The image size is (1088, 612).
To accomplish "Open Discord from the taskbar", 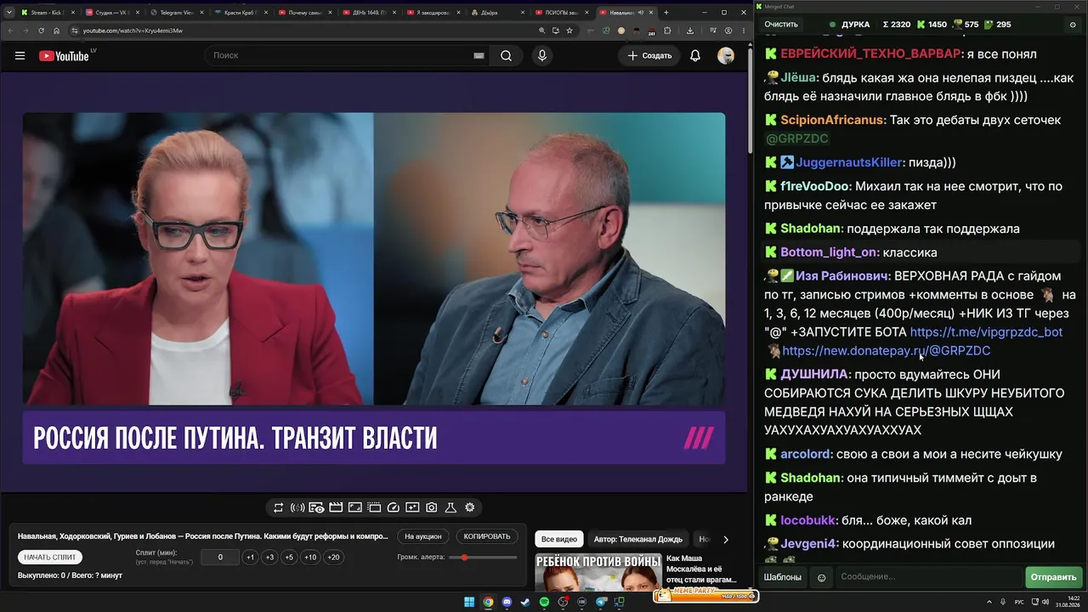I will point(507,602).
